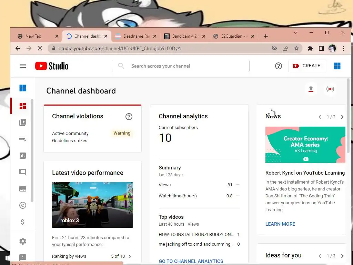Click the Go live broadcast icon
Screen dimensions: 353x265
pyautogui.click(x=330, y=89)
